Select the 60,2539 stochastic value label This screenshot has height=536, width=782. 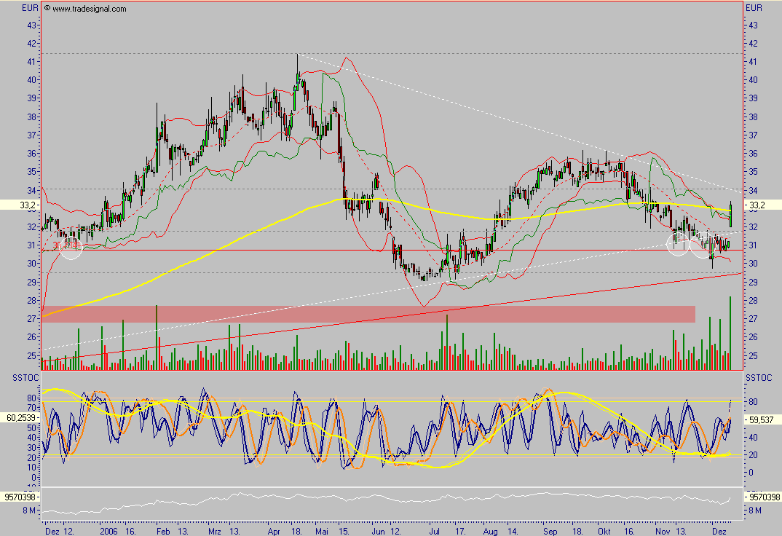tap(20, 419)
